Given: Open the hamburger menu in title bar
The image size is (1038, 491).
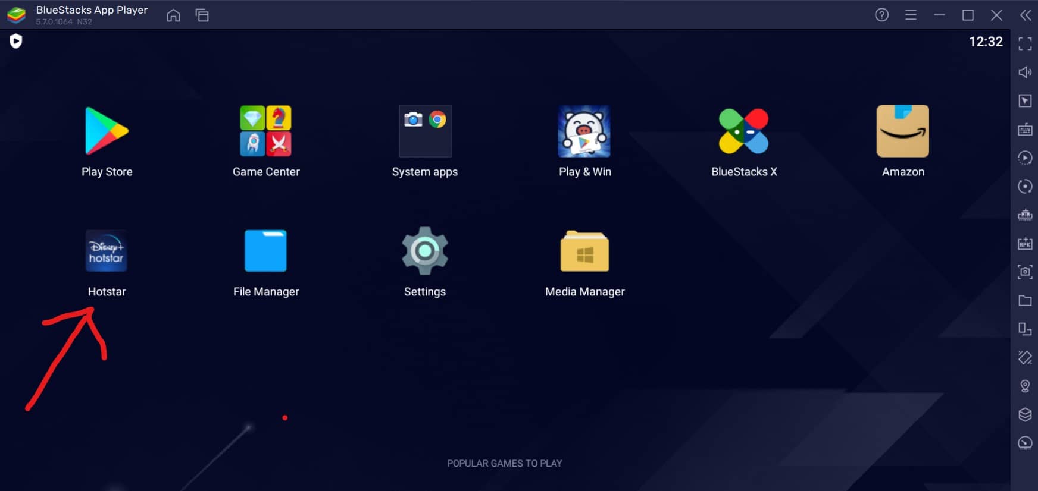Looking at the screenshot, I should 911,15.
